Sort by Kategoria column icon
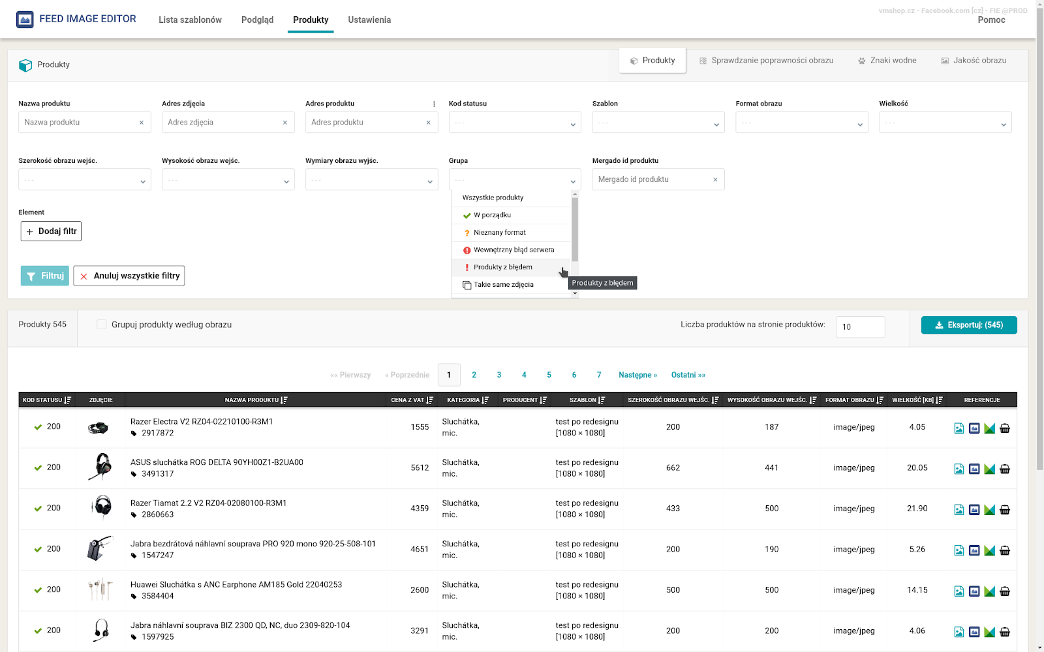 [x=485, y=400]
